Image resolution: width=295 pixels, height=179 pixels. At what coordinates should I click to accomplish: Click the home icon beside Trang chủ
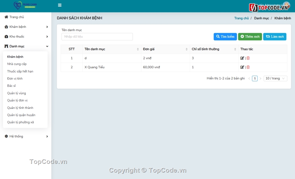click(6, 17)
